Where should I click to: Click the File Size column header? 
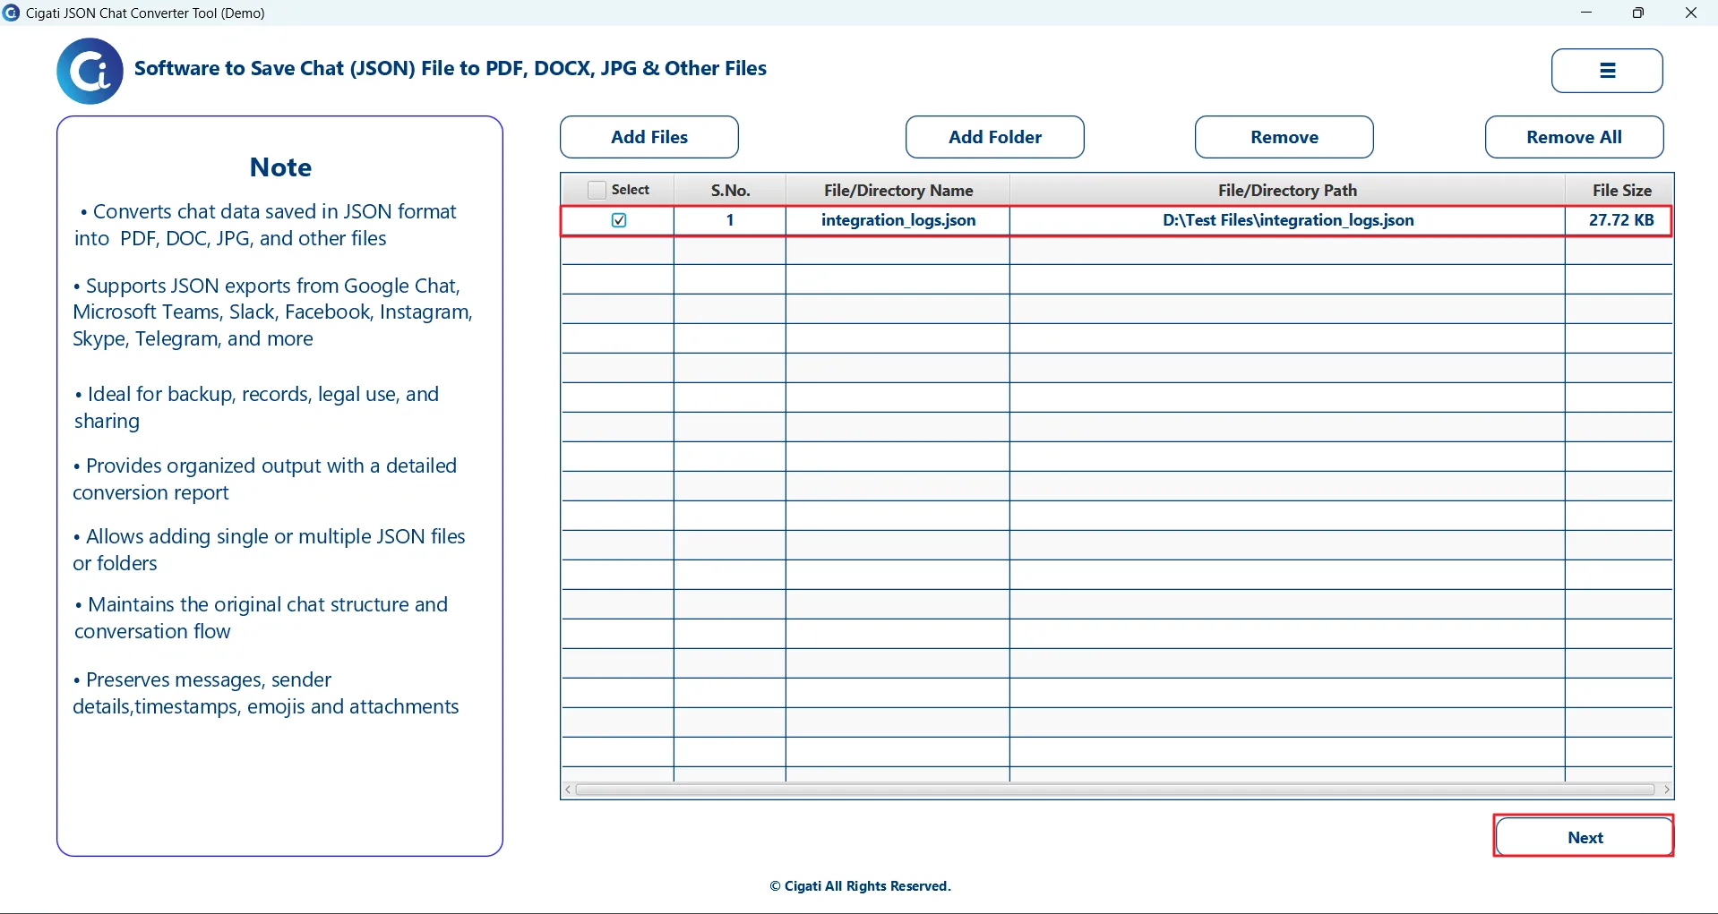click(x=1621, y=190)
